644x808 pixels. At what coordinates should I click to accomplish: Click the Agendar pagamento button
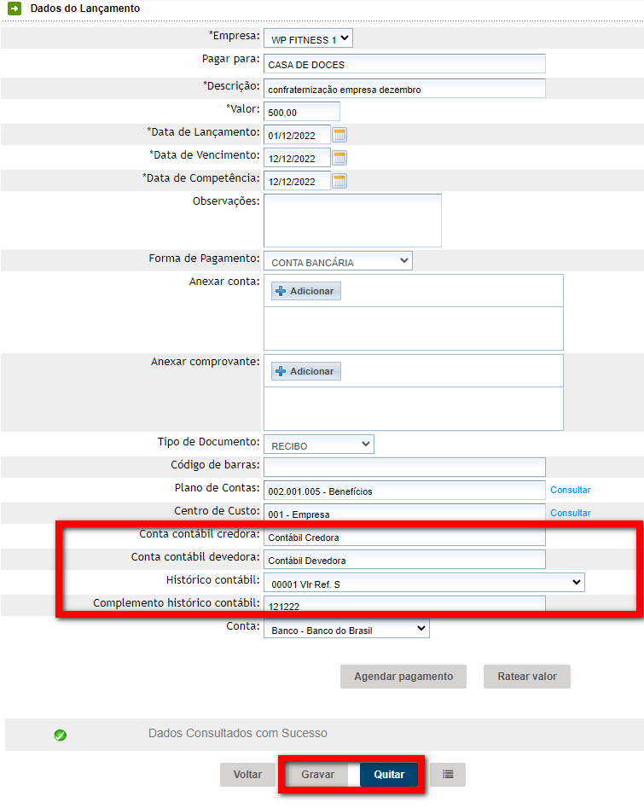403,677
